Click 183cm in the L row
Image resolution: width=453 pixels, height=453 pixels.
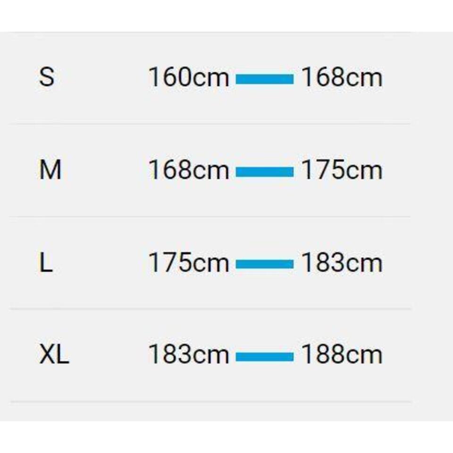[x=342, y=262]
